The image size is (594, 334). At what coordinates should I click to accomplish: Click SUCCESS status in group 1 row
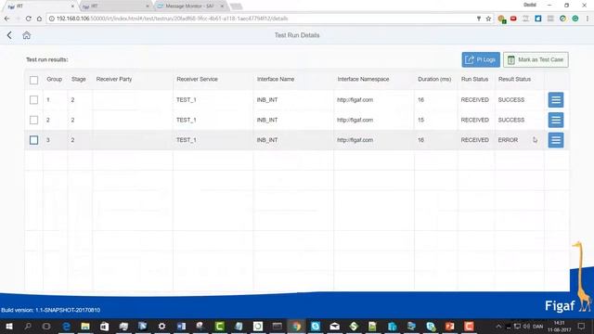pyautogui.click(x=511, y=99)
